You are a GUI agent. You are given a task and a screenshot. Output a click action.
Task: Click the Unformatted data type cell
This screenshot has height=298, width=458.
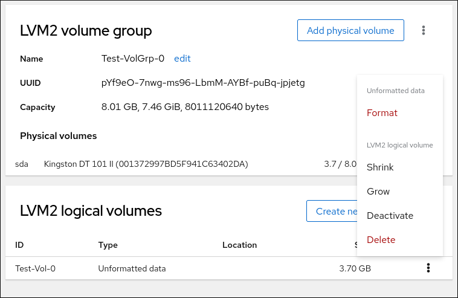pyautogui.click(x=132, y=268)
